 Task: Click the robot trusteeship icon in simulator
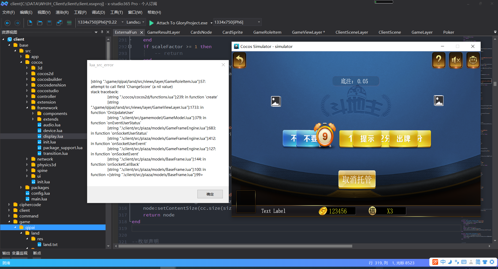473,60
